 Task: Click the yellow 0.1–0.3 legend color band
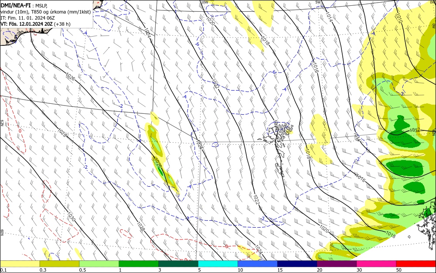tap(20, 264)
